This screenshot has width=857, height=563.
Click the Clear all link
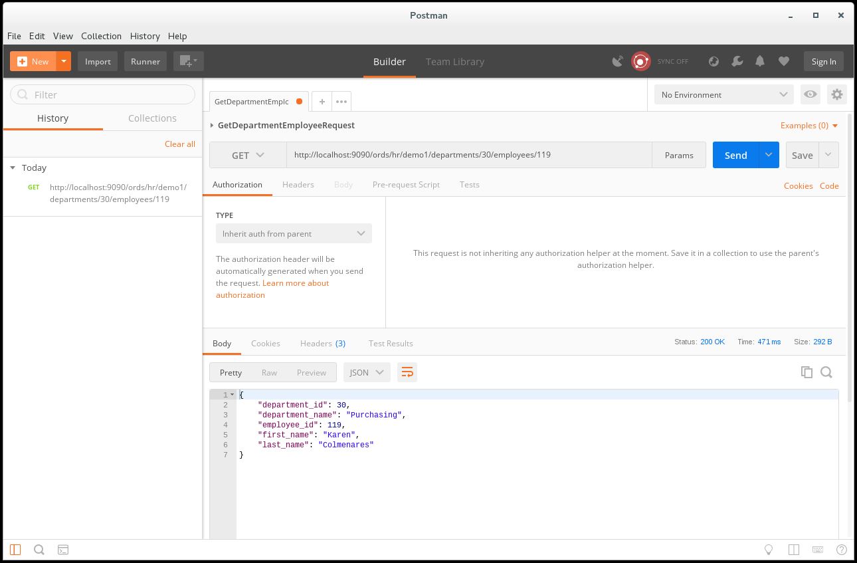(179, 144)
